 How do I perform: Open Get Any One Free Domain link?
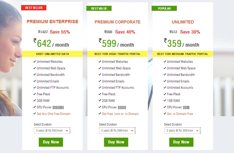pyautogui.click(x=54, y=114)
